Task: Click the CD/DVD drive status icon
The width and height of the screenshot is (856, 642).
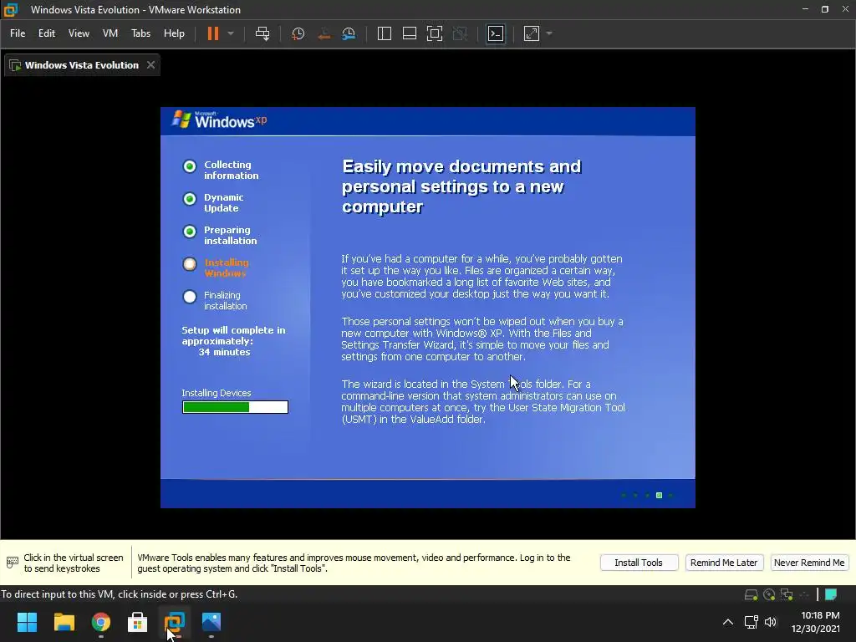Action: (769, 594)
